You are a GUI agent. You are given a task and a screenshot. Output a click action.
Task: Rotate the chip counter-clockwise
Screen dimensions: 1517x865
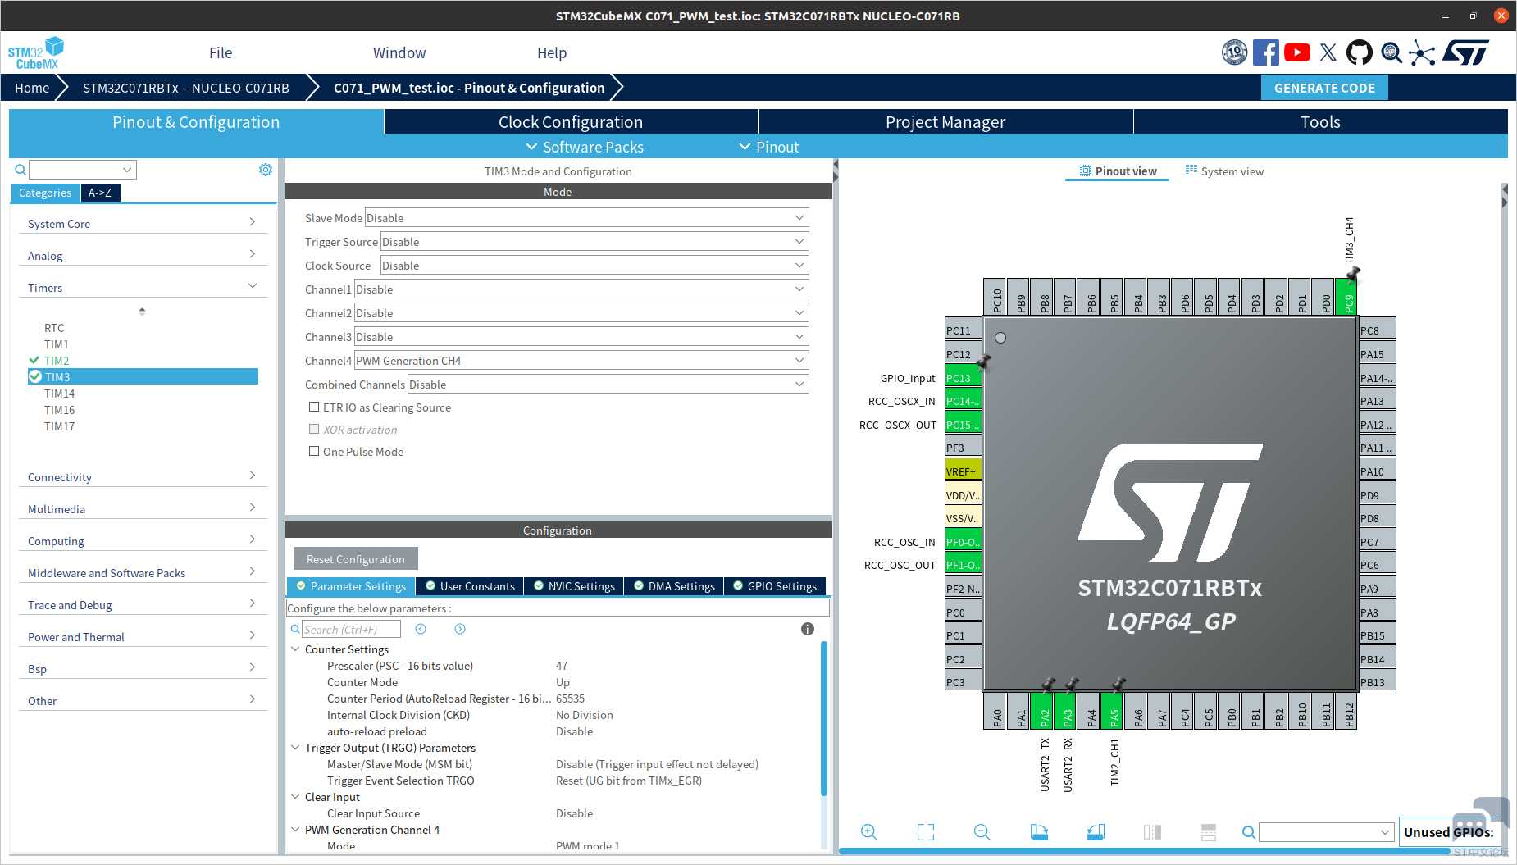pyautogui.click(x=1096, y=832)
